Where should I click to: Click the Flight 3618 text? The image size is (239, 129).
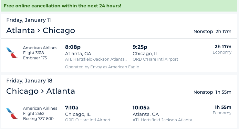33,53
